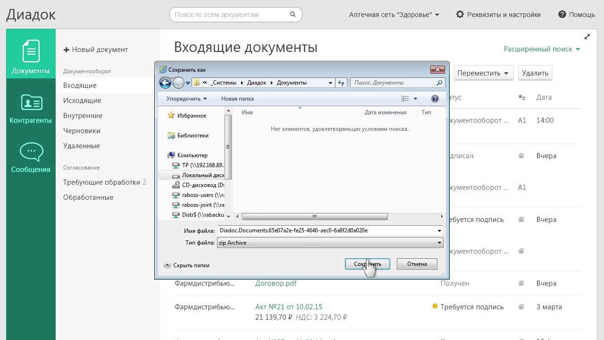Screen dimensions: 604x340
Task: Open Реквизиты и настройки via the gear icon
Action: (x=460, y=15)
